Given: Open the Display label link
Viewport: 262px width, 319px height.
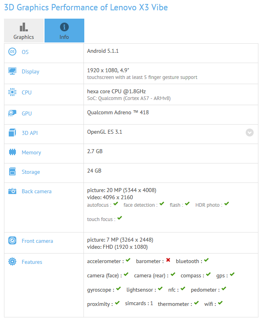Looking at the screenshot, I should point(30,71).
